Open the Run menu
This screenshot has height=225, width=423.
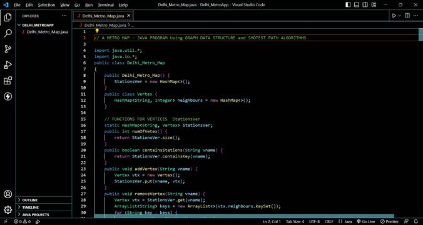point(88,5)
